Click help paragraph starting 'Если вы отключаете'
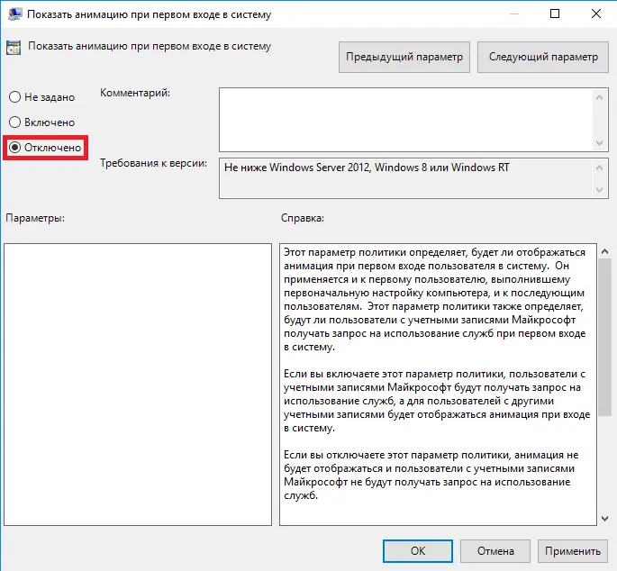The height and width of the screenshot is (571, 617). pos(431,475)
